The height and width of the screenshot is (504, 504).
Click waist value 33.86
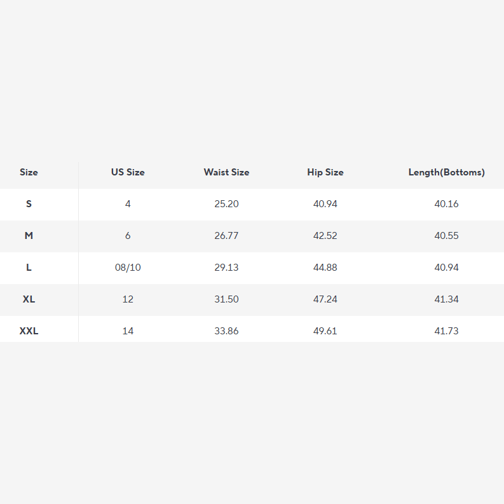[x=226, y=331]
